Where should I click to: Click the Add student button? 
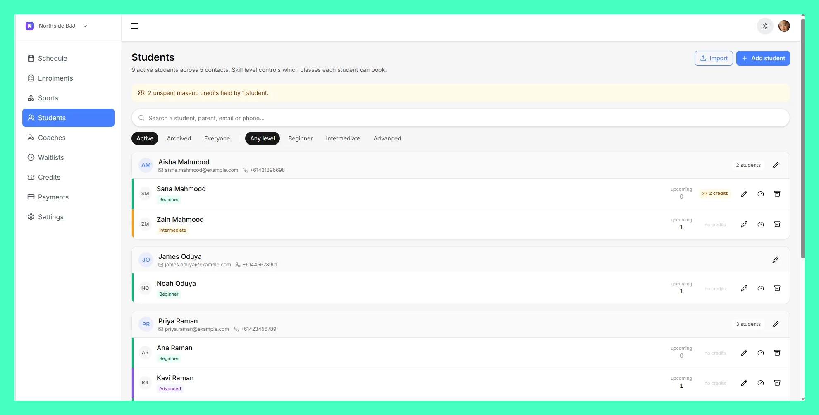pyautogui.click(x=763, y=58)
